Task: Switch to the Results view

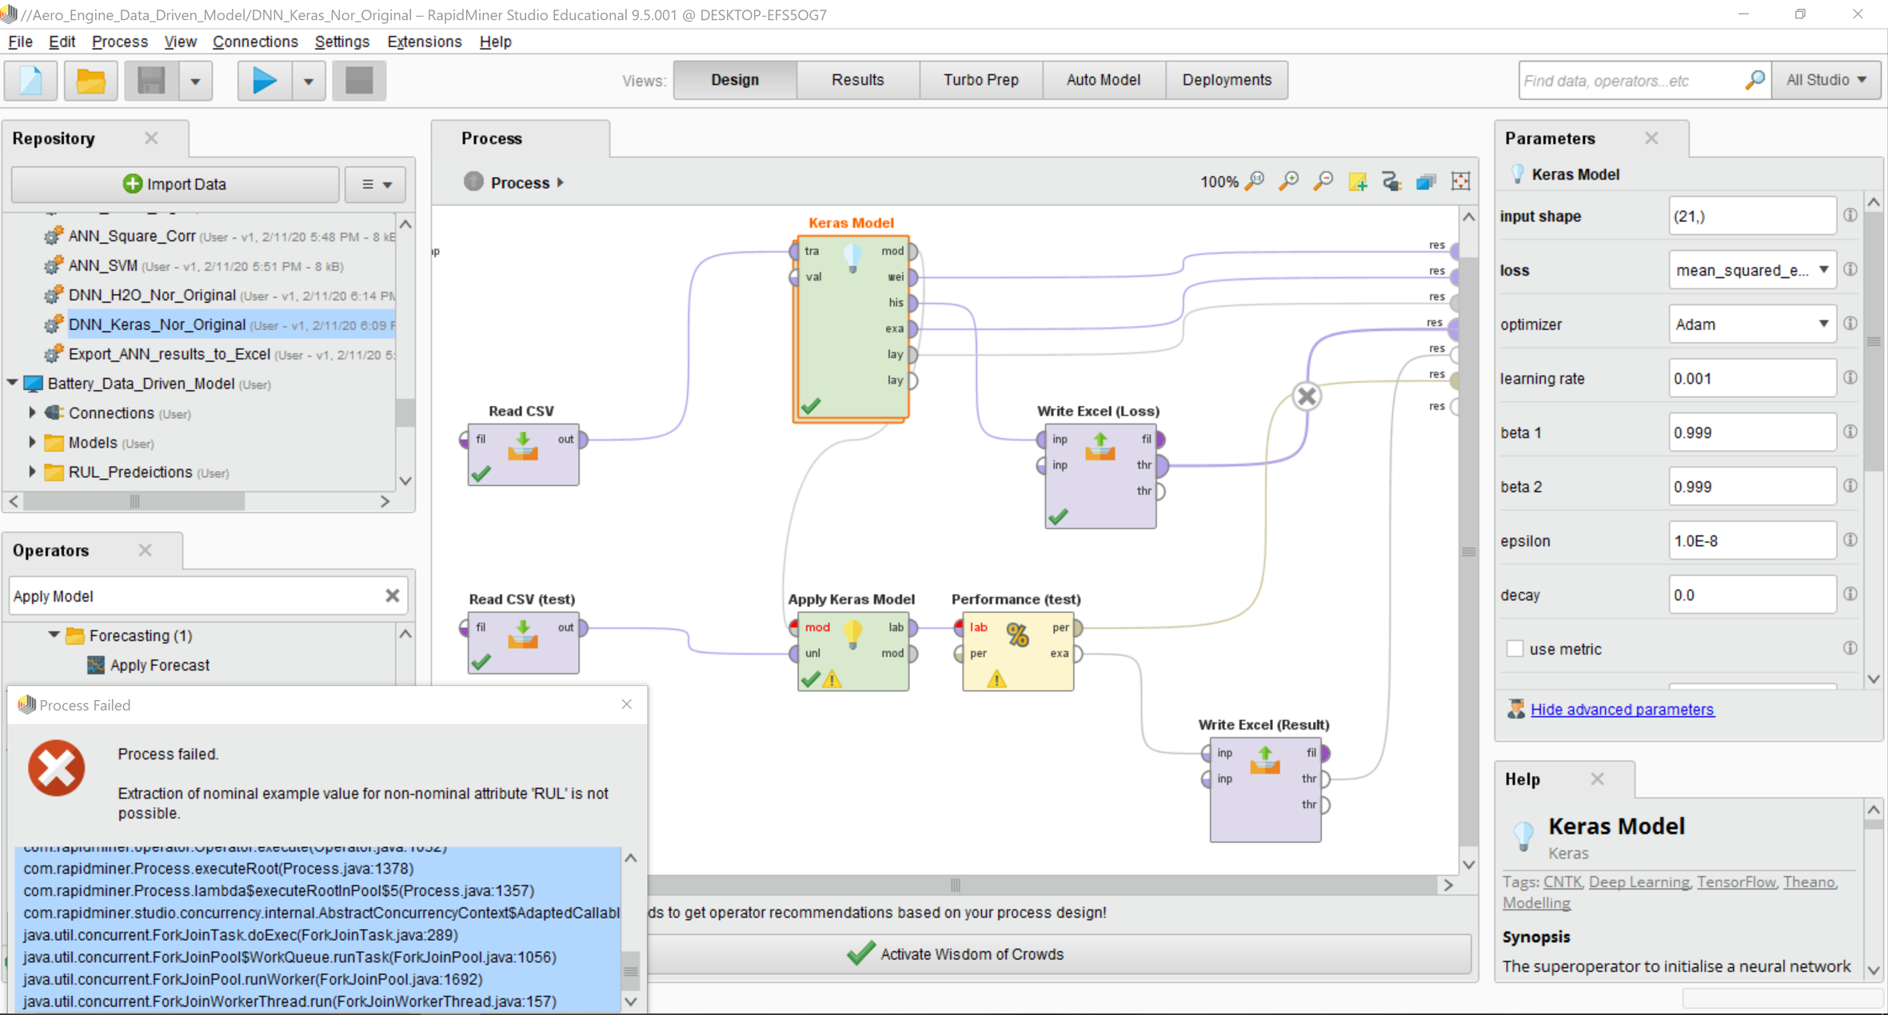Action: (x=858, y=80)
